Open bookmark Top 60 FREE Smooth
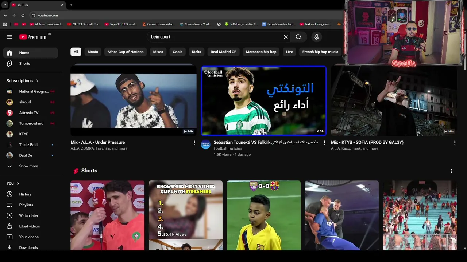Viewport: 467px width, 262px height. pos(121,24)
